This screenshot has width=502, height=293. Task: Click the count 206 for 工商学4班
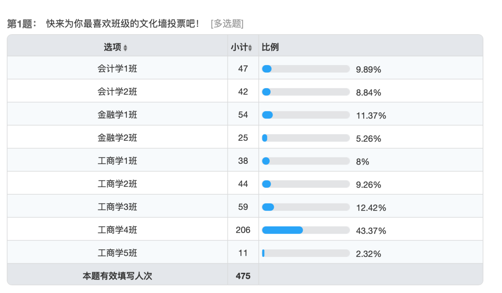(243, 230)
